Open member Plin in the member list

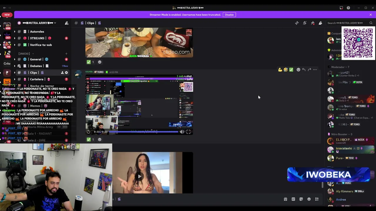tap(350, 82)
